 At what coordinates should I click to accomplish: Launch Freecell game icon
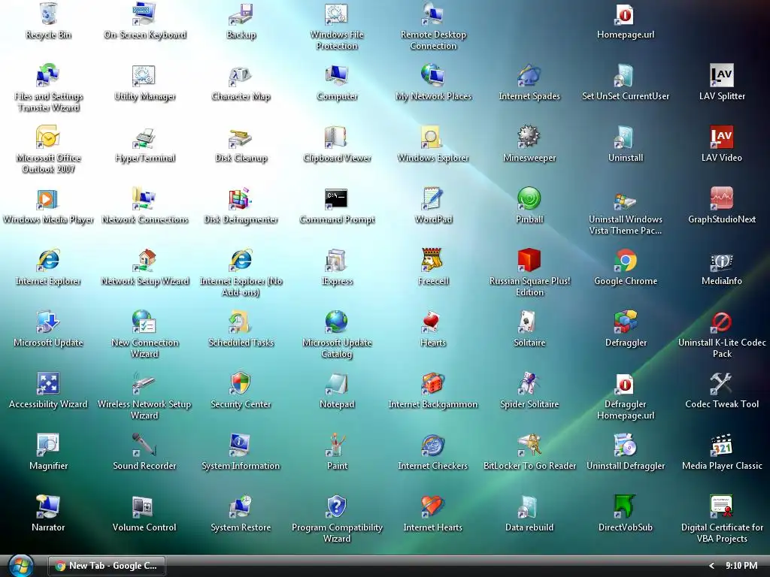coord(433,260)
